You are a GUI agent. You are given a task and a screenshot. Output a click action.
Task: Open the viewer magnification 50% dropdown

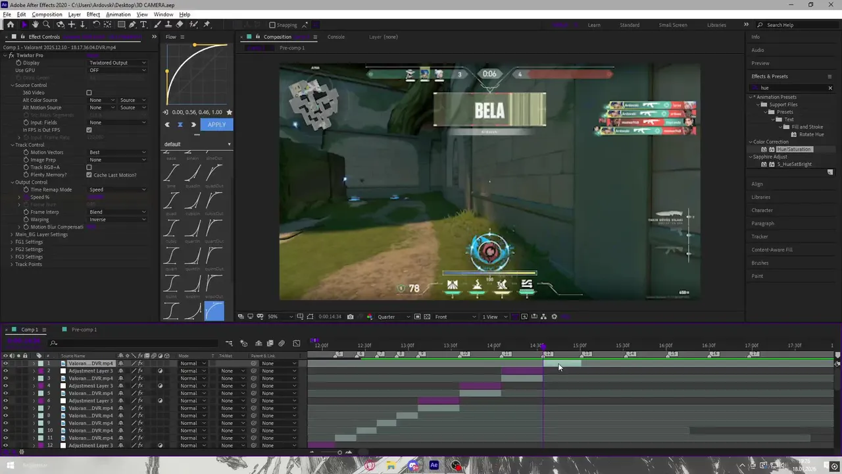point(281,317)
